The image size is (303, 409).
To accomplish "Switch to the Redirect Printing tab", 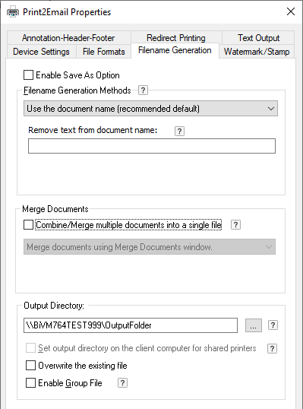I will tap(176, 38).
